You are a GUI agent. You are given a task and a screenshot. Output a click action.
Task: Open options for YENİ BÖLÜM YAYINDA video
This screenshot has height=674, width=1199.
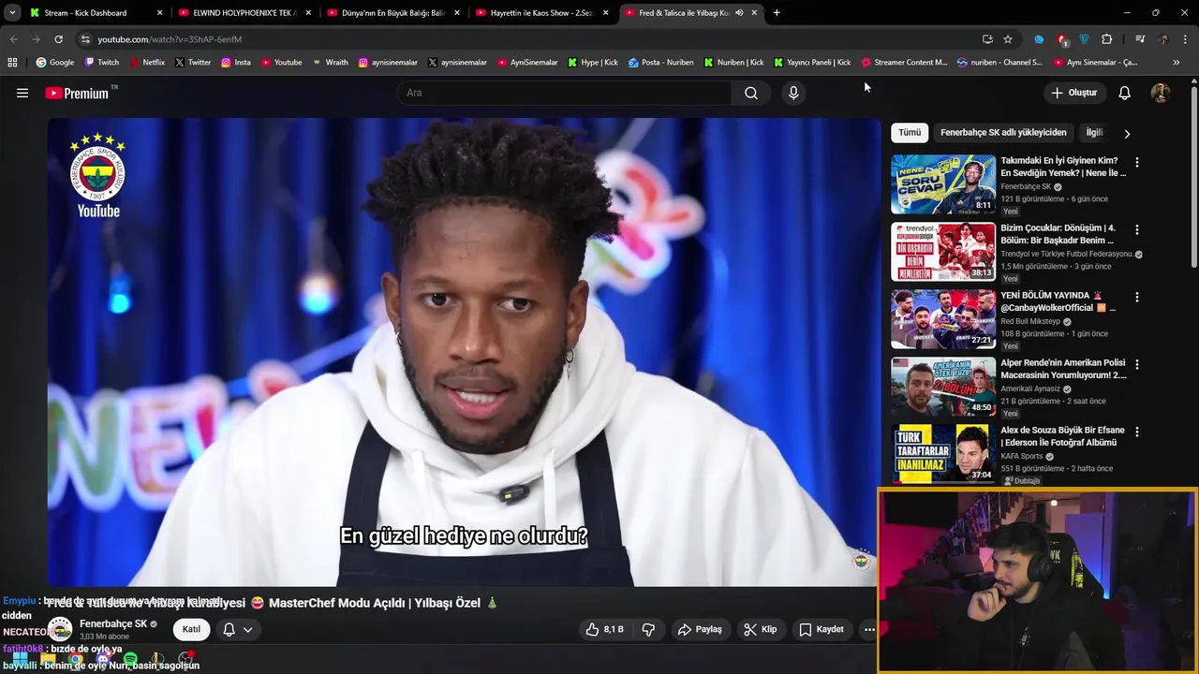1137,297
